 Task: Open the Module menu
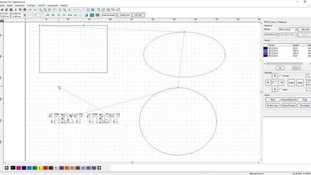pos(19,5)
